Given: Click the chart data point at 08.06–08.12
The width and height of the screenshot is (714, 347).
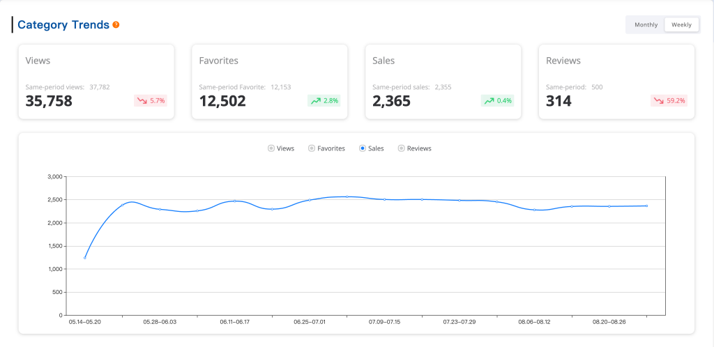Looking at the screenshot, I should [534, 210].
